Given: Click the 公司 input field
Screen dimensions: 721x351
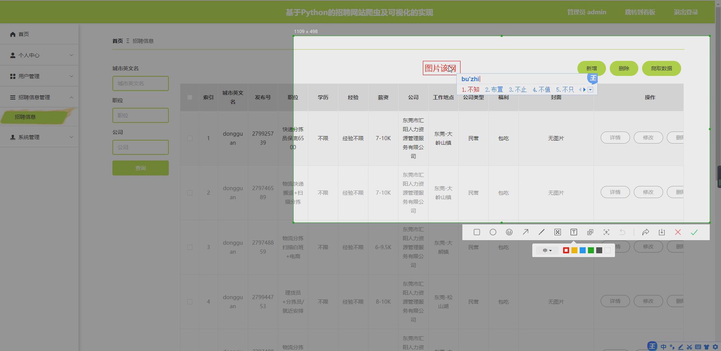Looking at the screenshot, I should tap(141, 147).
